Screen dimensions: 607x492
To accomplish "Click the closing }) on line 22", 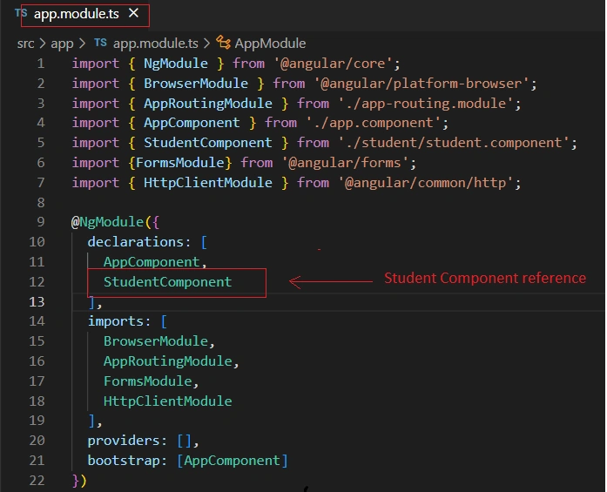I will tap(79, 481).
